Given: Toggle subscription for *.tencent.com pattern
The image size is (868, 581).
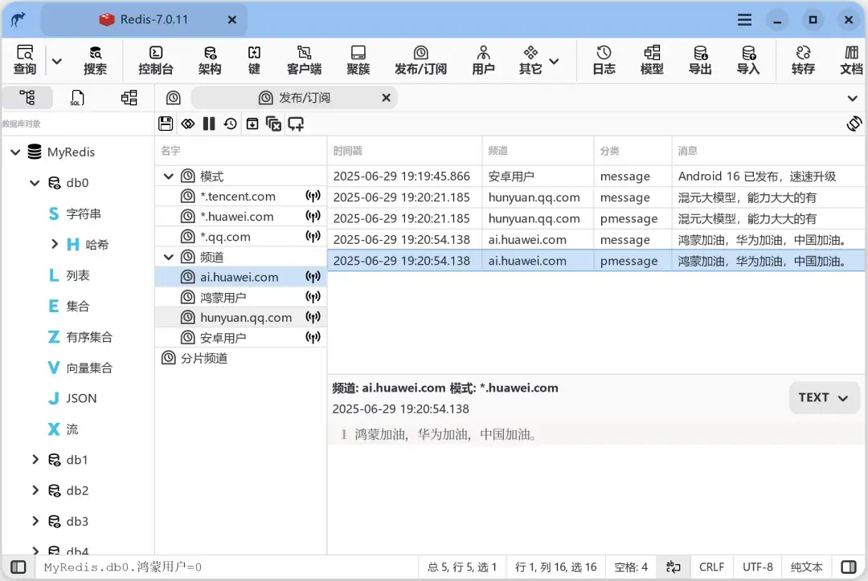Looking at the screenshot, I should (x=313, y=197).
